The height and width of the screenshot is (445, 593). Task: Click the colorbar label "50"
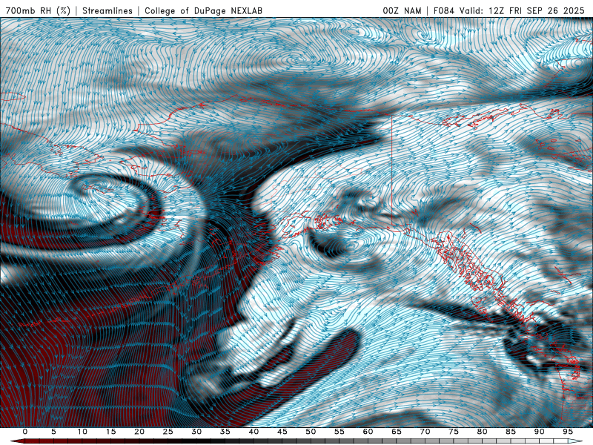(311, 432)
